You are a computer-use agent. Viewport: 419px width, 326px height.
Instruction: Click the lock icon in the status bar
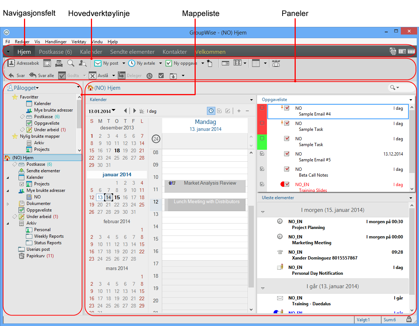[x=409, y=319]
